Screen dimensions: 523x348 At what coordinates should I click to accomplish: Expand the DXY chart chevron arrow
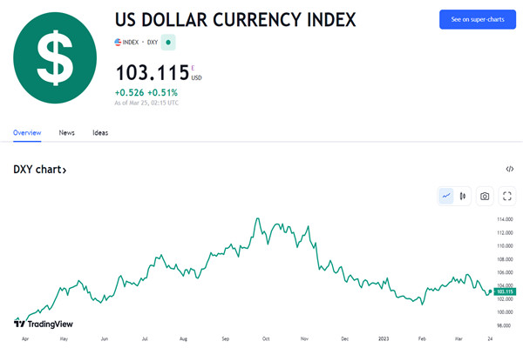pyautogui.click(x=65, y=171)
